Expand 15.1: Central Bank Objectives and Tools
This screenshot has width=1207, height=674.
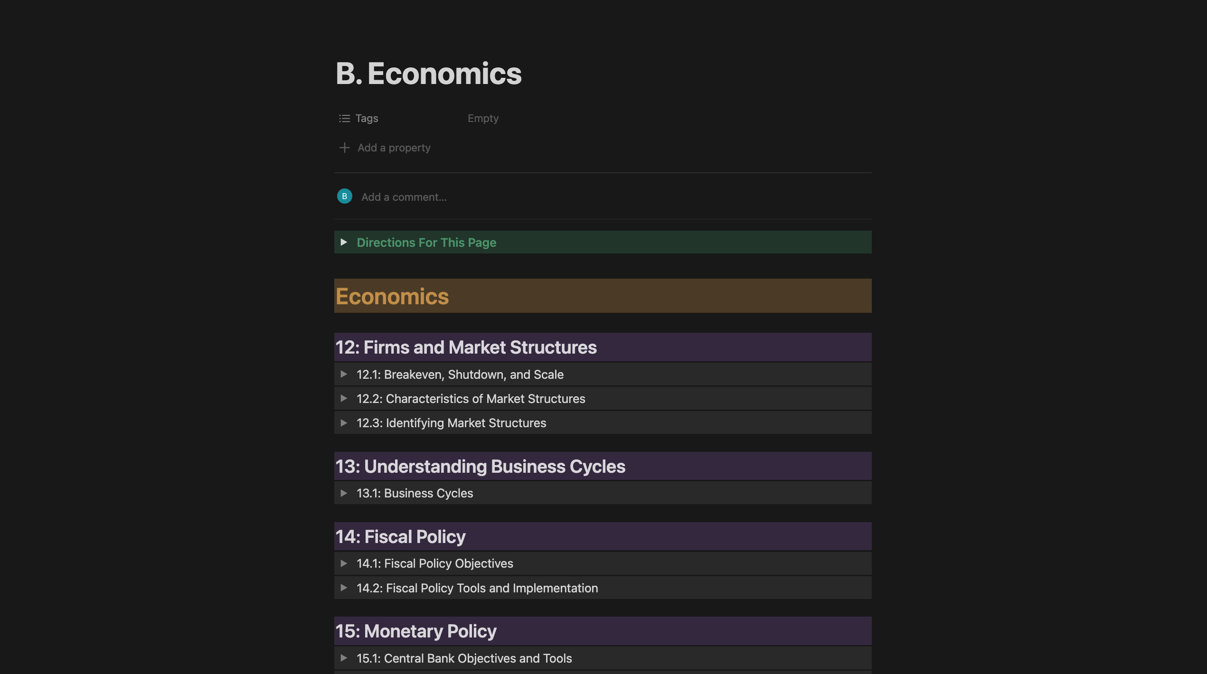click(344, 658)
